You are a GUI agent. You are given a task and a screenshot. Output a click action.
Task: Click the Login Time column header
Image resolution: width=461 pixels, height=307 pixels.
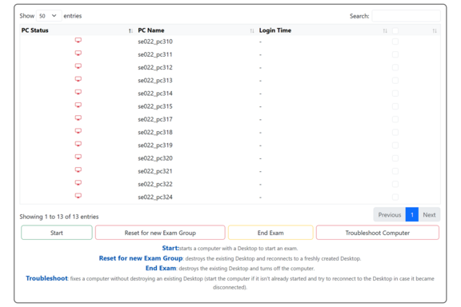click(x=275, y=30)
